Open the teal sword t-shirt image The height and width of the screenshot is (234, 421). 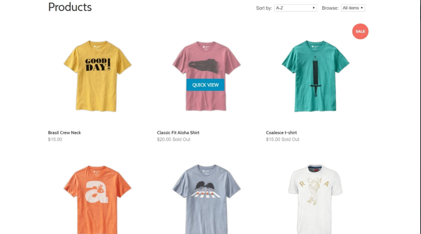pos(315,76)
